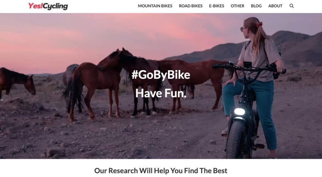Visit the Blog page link
The height and width of the screenshot is (177, 322).
click(256, 6)
